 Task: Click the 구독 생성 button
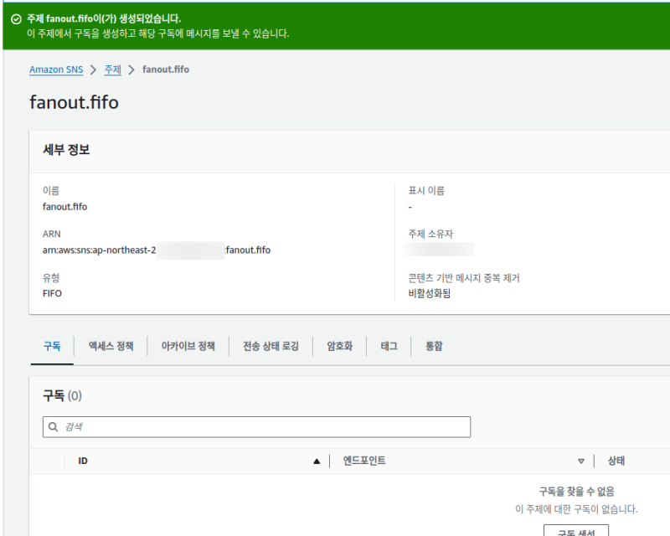(x=576, y=531)
